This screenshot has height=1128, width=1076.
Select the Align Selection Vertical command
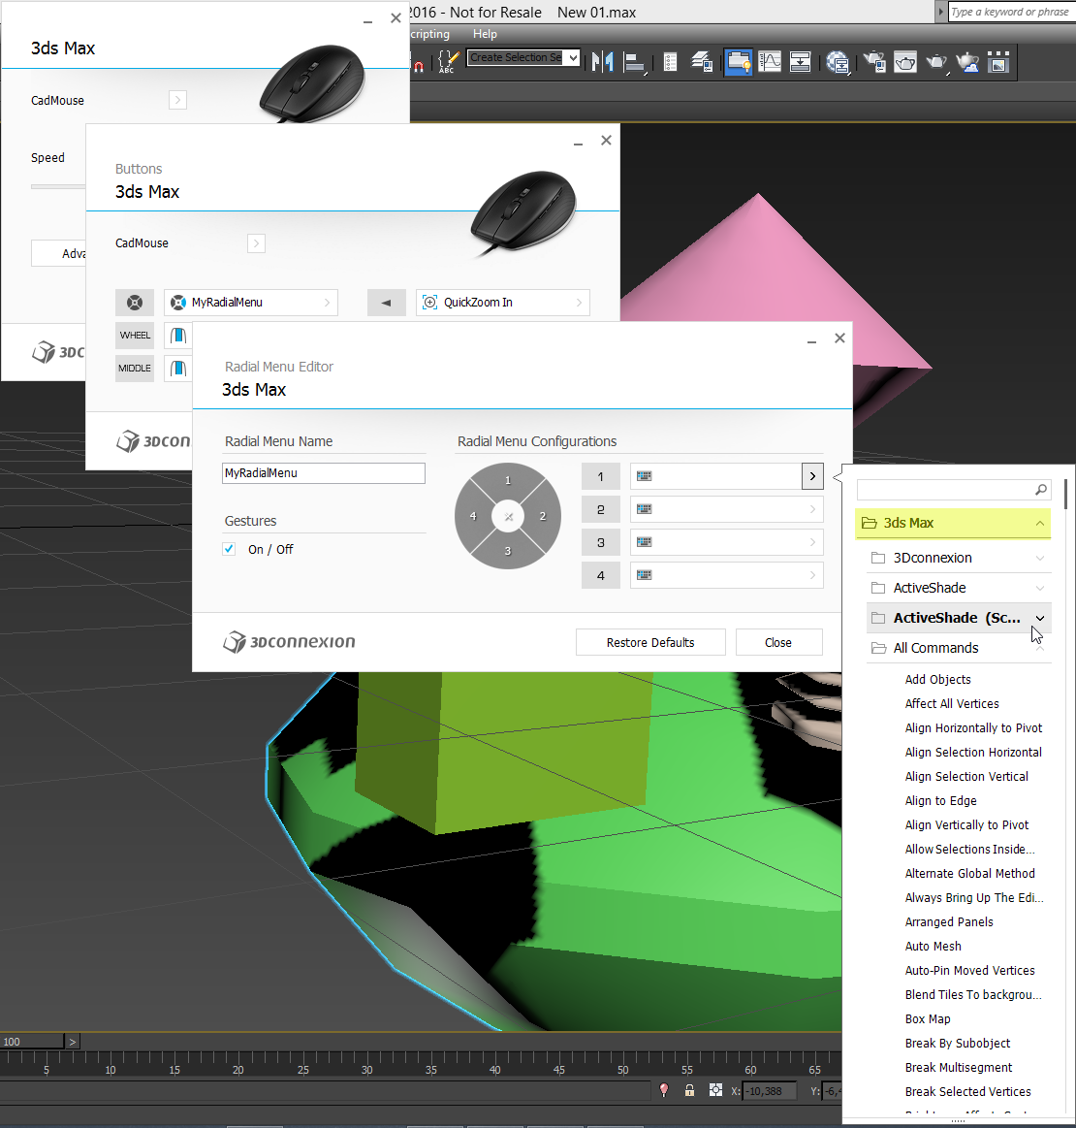click(966, 776)
